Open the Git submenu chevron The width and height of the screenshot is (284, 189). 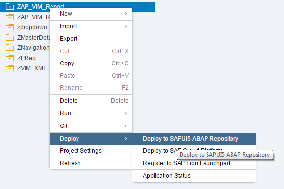(126, 126)
